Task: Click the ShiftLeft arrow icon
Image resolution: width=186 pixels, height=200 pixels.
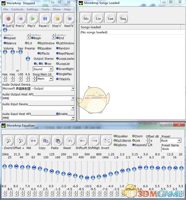Action: tap(82, 141)
